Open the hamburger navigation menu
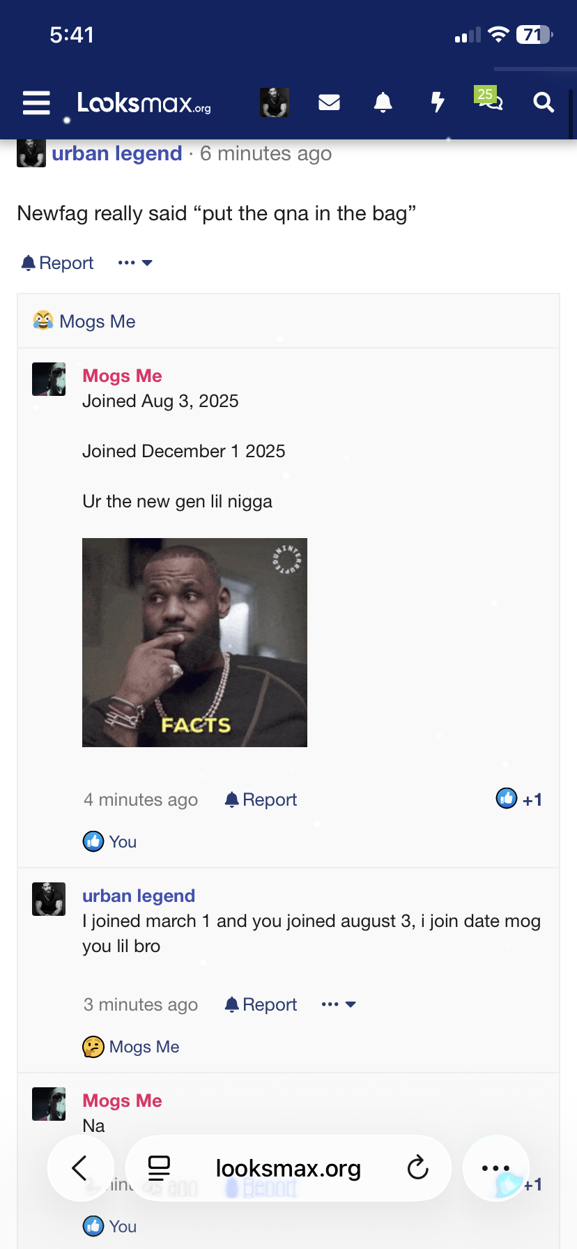The width and height of the screenshot is (577, 1249). [x=36, y=103]
